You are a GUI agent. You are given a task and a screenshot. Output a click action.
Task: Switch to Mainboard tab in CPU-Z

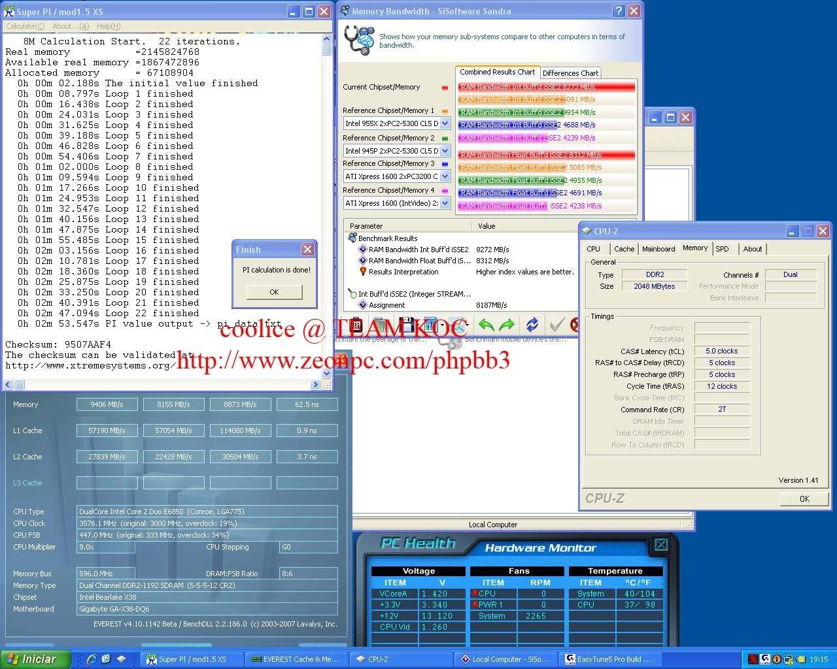pyautogui.click(x=658, y=249)
